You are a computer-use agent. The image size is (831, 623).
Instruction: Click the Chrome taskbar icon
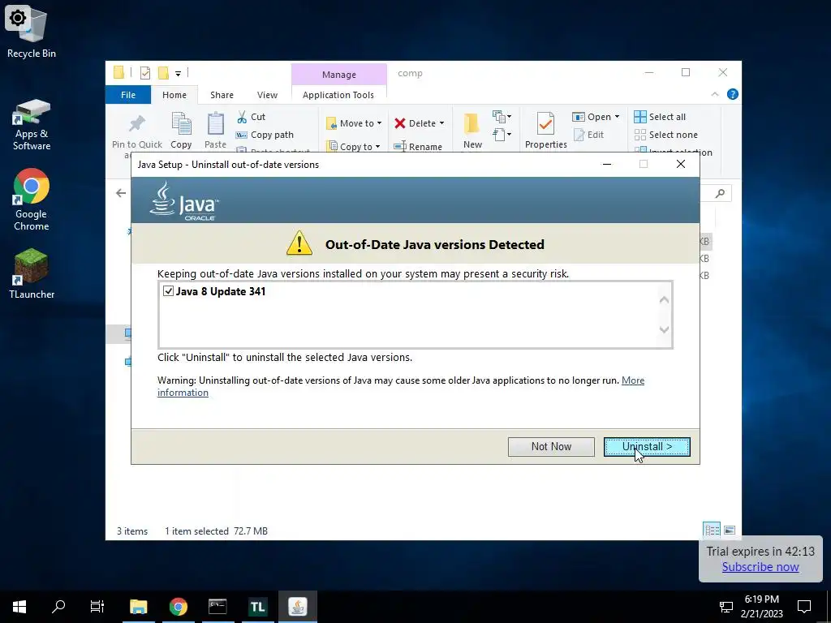click(178, 607)
